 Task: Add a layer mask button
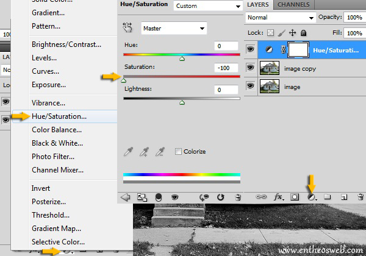pos(295,197)
